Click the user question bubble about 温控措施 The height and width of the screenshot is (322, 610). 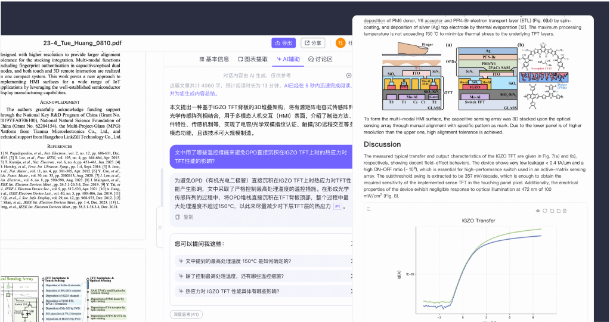click(261, 157)
